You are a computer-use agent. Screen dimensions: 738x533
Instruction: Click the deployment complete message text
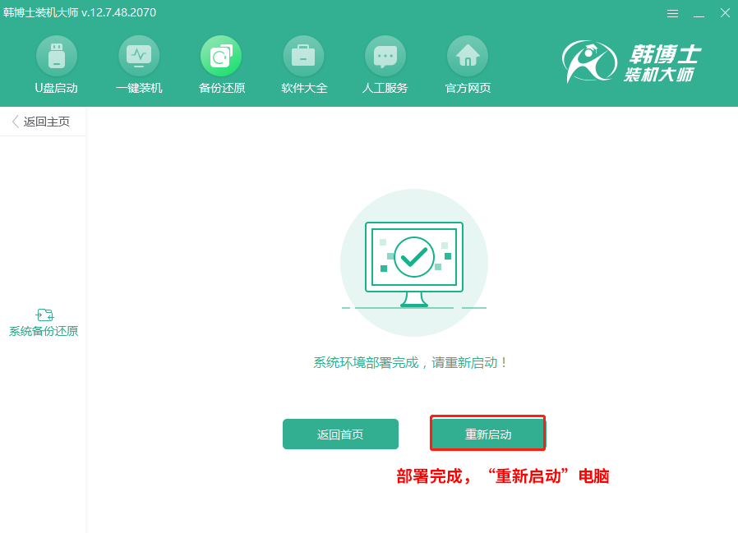(413, 362)
